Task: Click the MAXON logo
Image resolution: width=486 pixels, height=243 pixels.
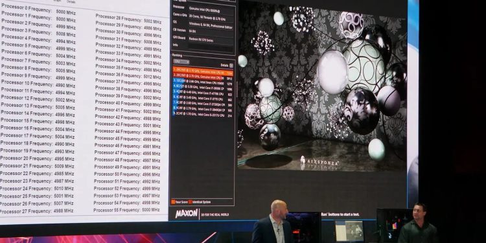Action: coord(186,213)
